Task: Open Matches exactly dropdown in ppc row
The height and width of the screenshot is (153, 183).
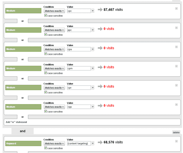Action: [55, 30]
